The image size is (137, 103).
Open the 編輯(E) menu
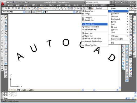pyautogui.click(x=18, y=5)
